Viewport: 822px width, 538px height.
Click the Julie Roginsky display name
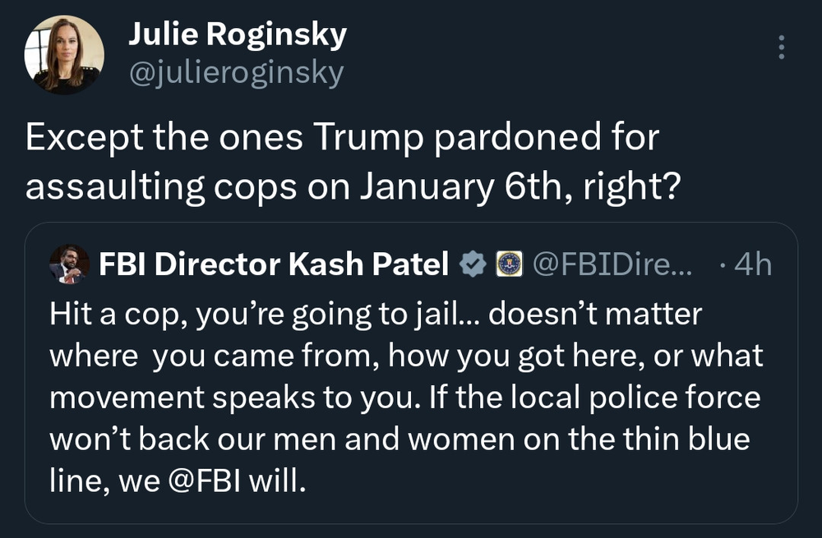(x=238, y=34)
